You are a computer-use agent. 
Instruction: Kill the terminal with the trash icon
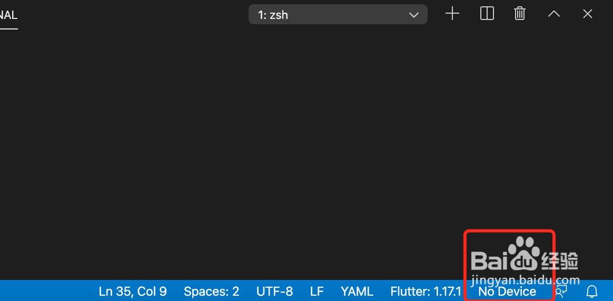520,14
